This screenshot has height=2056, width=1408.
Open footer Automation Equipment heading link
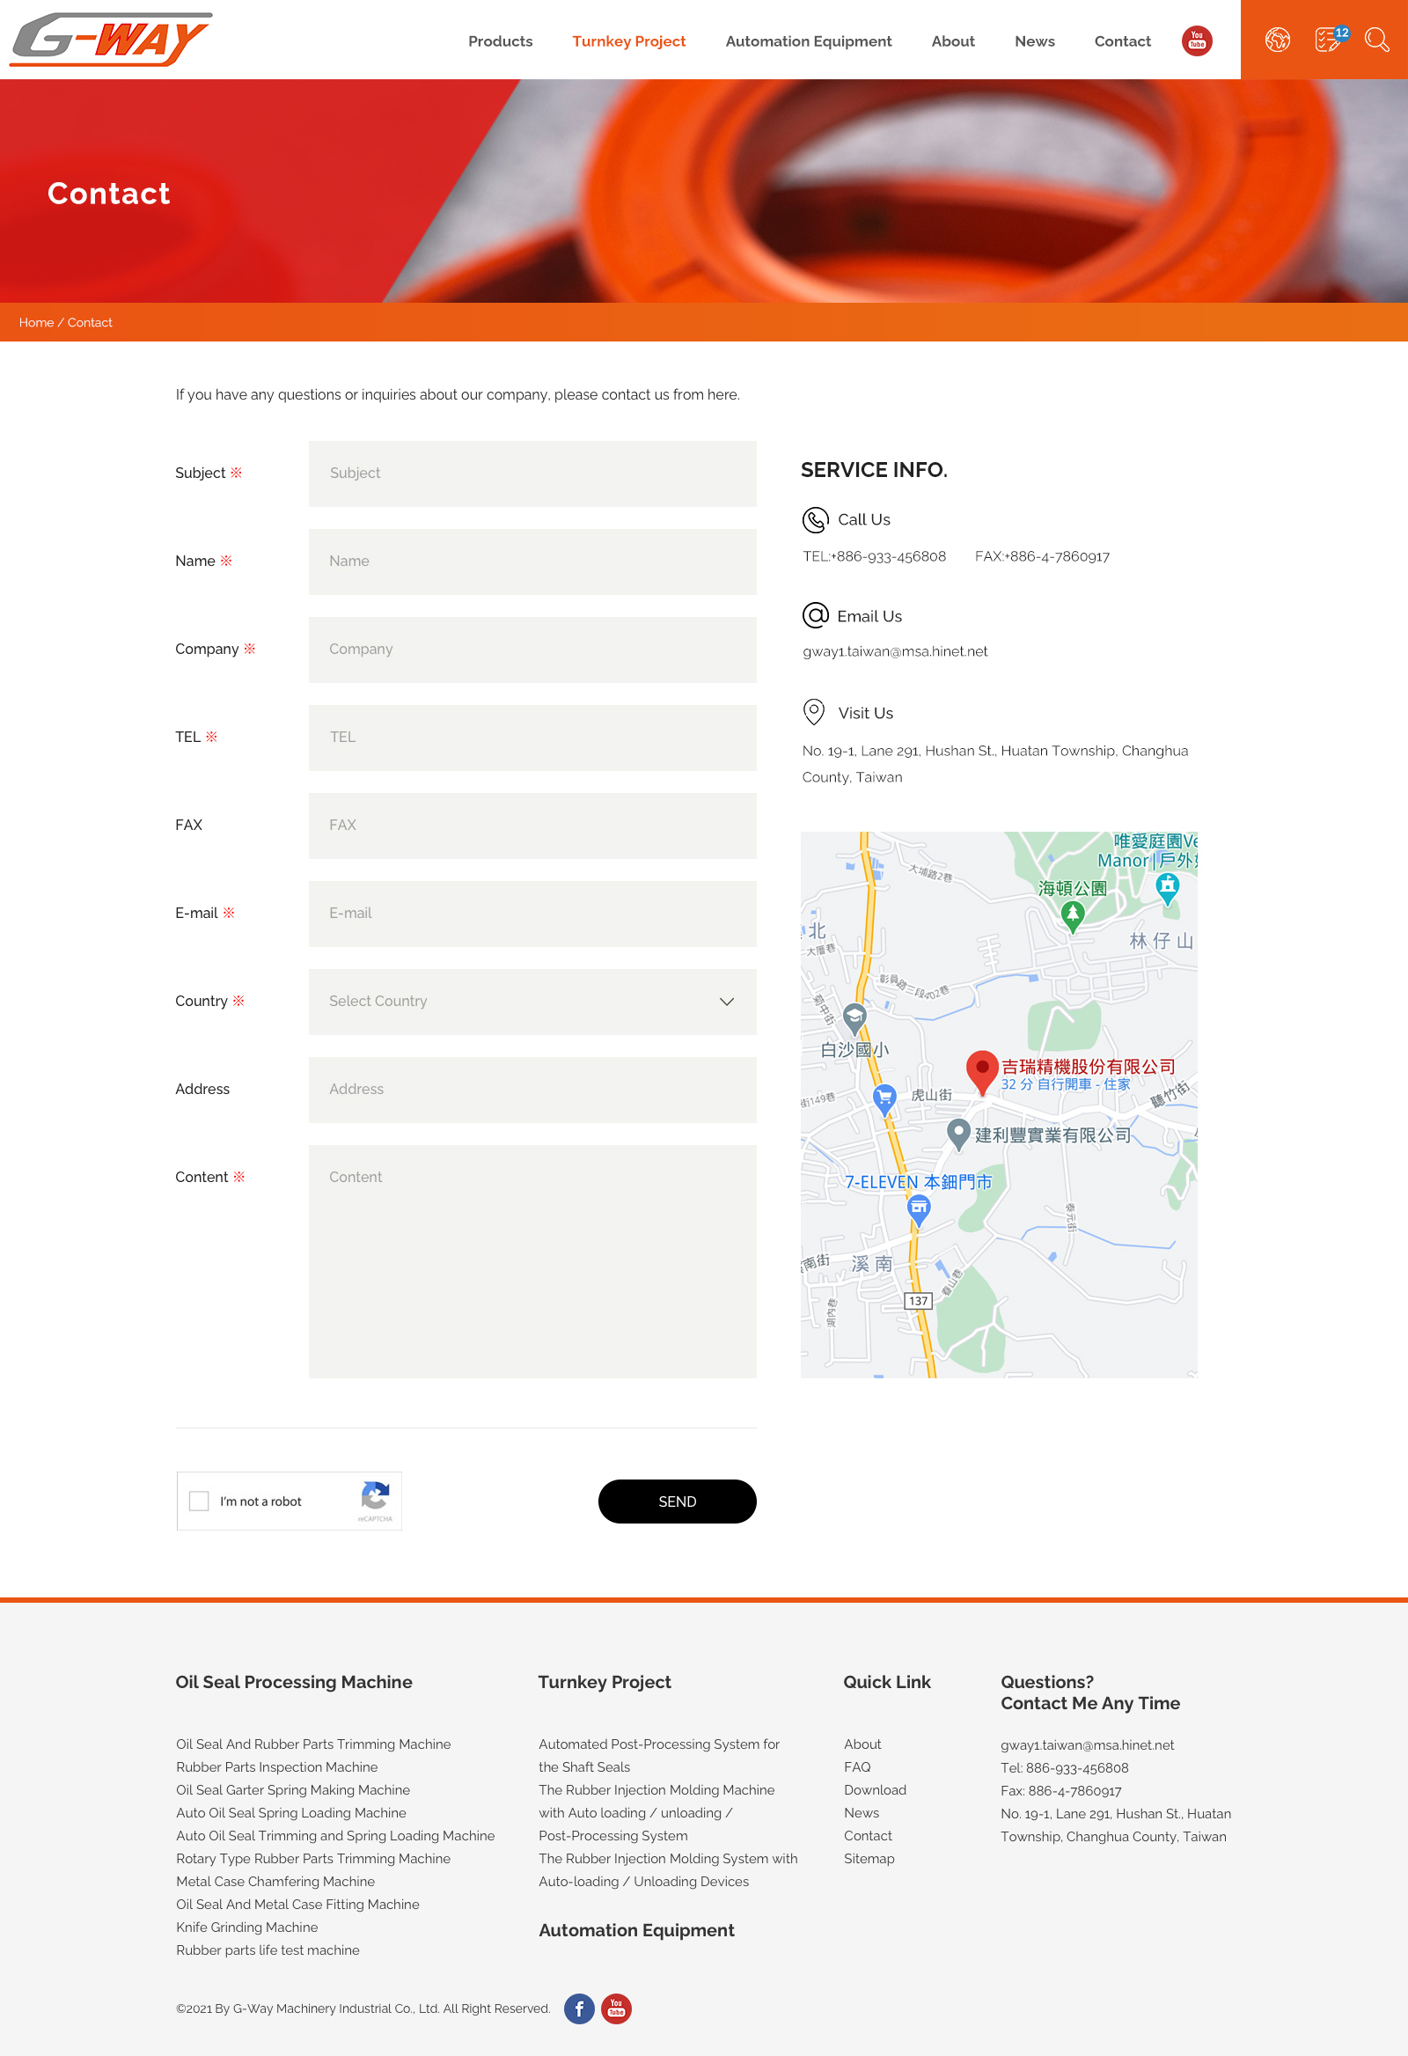pos(637,1930)
